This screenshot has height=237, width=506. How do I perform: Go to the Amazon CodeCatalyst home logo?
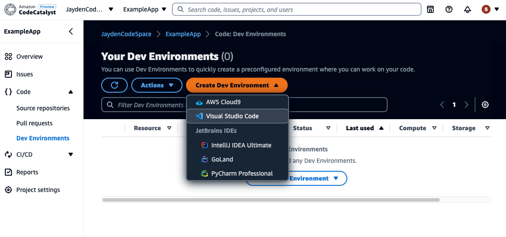[31, 9]
